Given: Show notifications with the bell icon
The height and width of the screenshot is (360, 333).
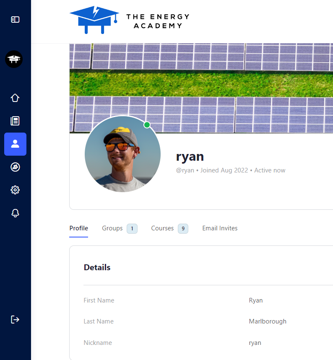Looking at the screenshot, I should click(x=15, y=213).
